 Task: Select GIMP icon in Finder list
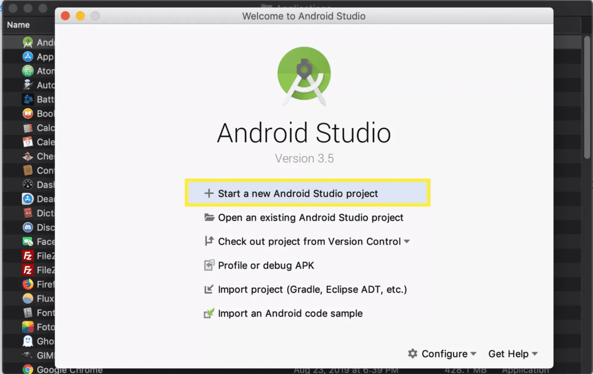(x=28, y=355)
